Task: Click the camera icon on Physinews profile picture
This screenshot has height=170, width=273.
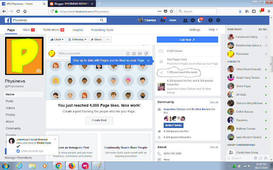Action: (38, 71)
